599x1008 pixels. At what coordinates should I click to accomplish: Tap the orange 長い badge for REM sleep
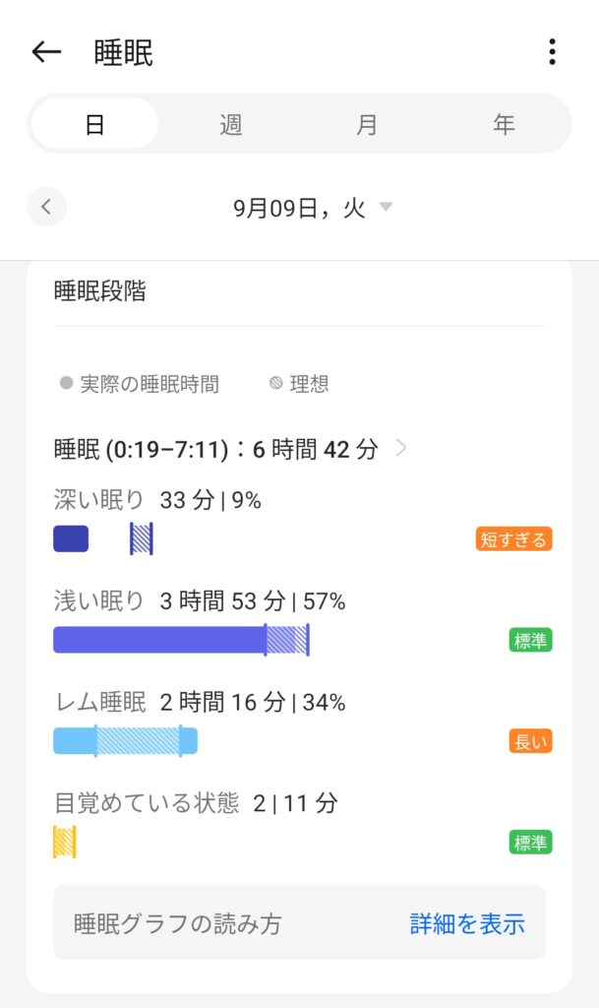(530, 742)
